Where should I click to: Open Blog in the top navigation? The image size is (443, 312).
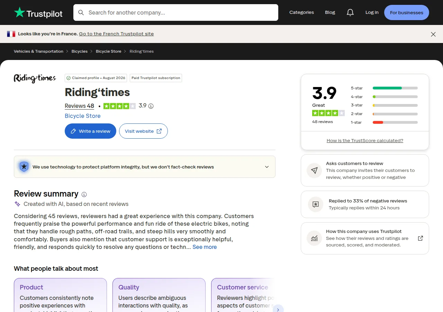click(x=330, y=12)
